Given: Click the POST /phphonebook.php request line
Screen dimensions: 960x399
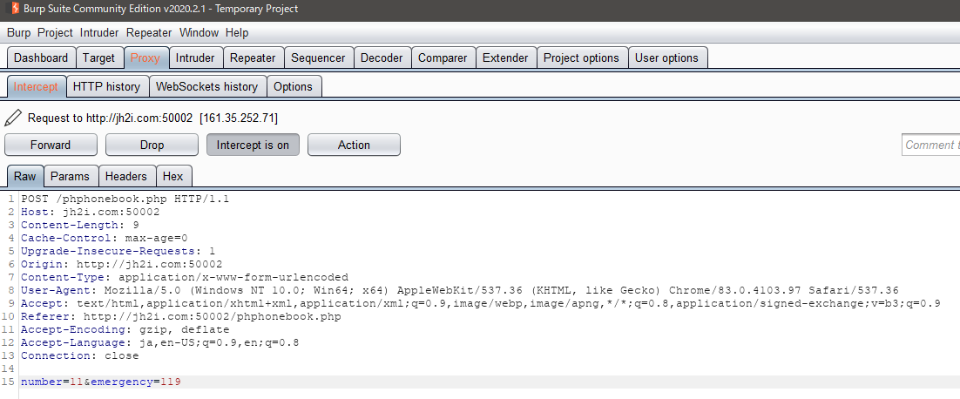Looking at the screenshot, I should (125, 199).
